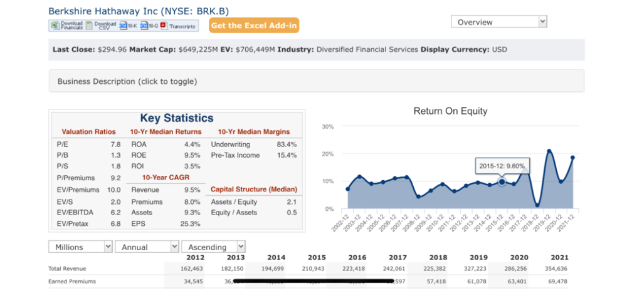Click the 2008-12 data point on chart

pyautogui.click(x=418, y=196)
